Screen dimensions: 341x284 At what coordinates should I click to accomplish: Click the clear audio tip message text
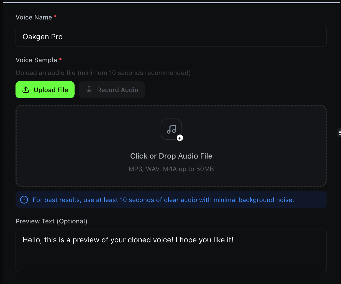(163, 200)
